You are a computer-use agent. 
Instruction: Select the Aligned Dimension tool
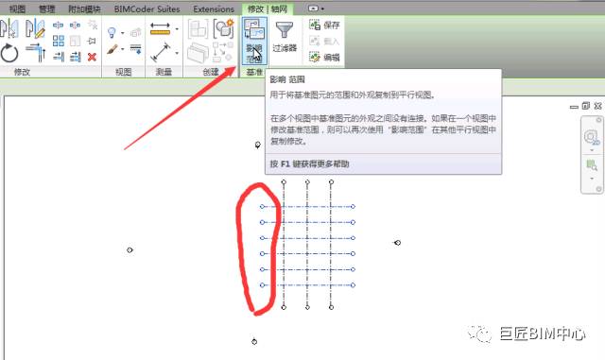click(x=160, y=52)
